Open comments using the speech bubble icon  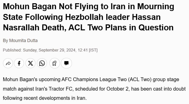pyautogui.click(x=66, y=63)
